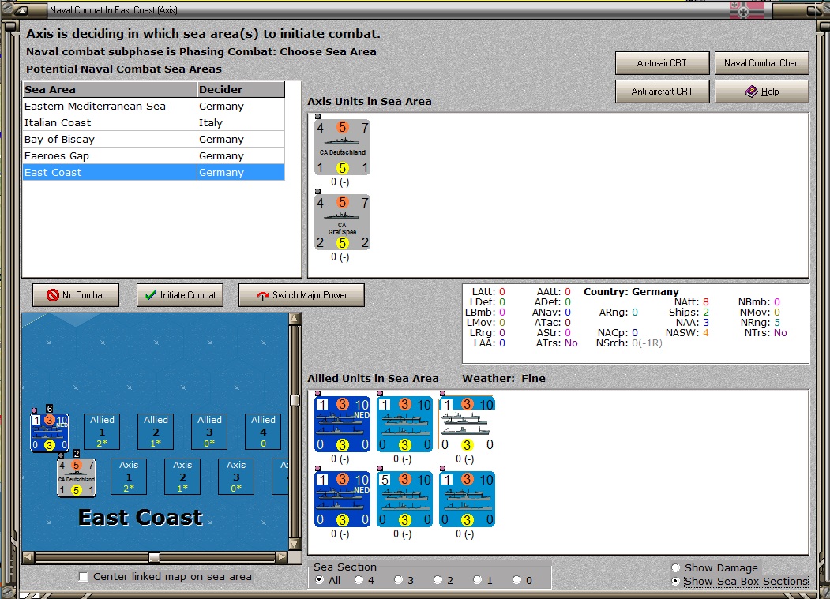Click the Sea Area column header
Viewport: 830px width, 599px height.
(110, 89)
